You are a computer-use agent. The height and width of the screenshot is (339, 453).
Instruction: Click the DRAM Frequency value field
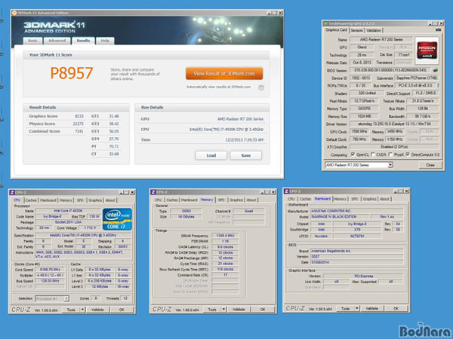click(225, 236)
